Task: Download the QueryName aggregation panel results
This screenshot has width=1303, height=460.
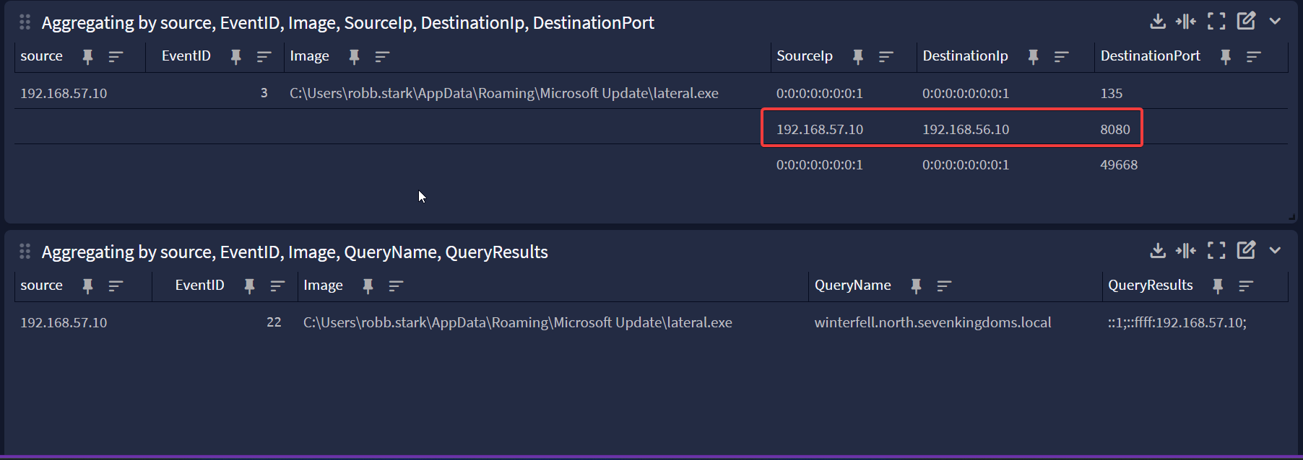Action: coord(1157,251)
